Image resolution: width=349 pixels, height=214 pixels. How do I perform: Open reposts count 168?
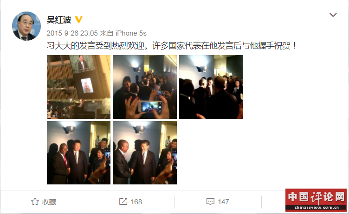pos(136,202)
